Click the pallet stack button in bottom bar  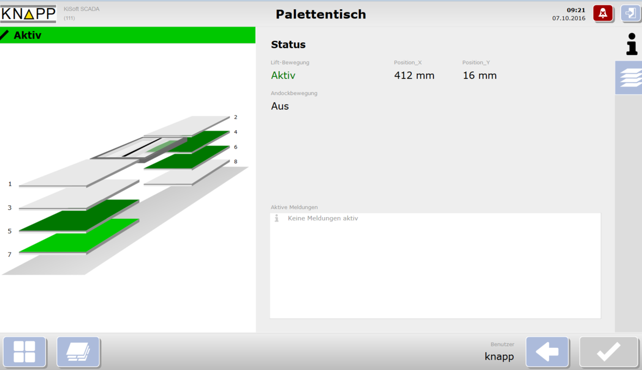(78, 351)
